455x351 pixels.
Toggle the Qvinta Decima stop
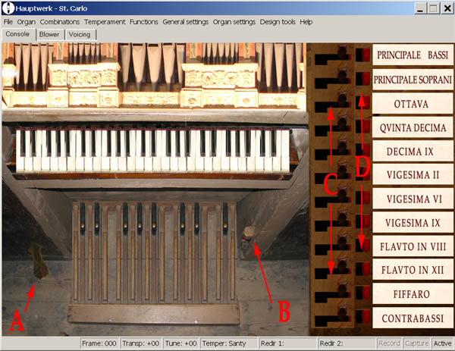tap(412, 127)
